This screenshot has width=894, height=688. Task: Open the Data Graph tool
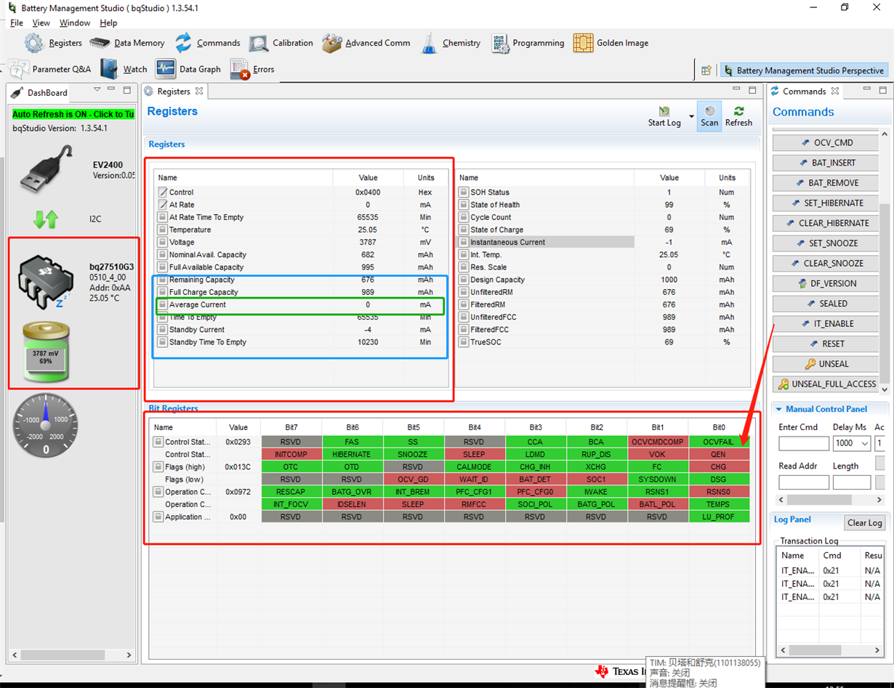point(188,69)
